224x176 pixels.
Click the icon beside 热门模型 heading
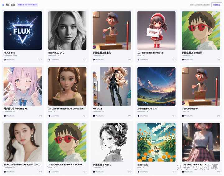click(x=3, y=5)
